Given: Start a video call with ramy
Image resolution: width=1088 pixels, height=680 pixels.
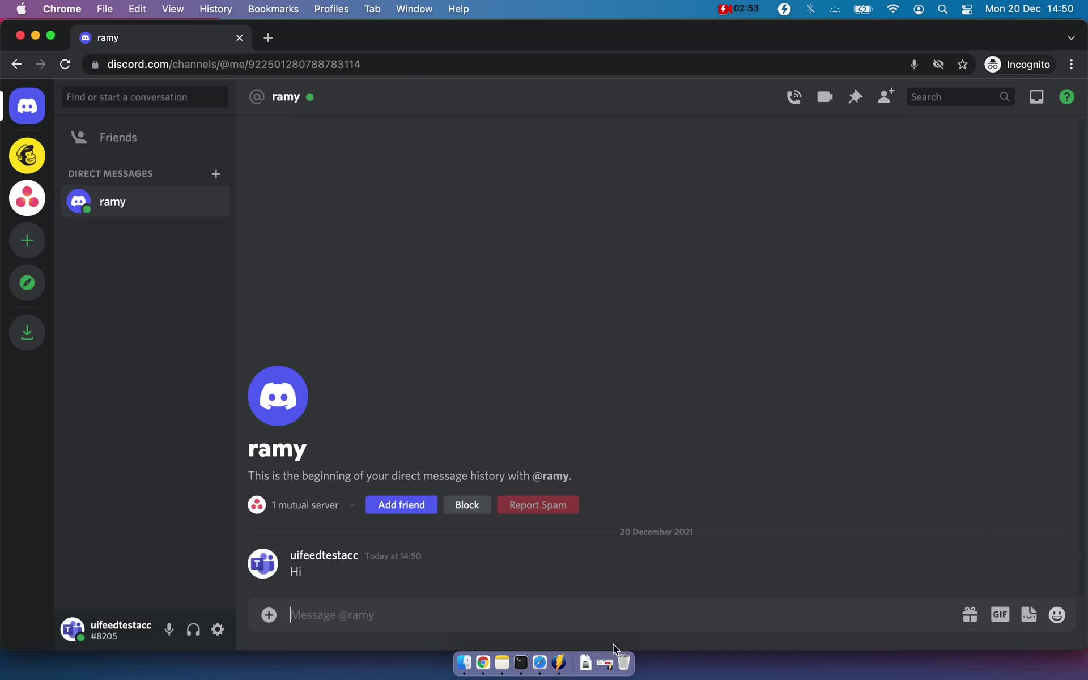Looking at the screenshot, I should pyautogui.click(x=824, y=97).
